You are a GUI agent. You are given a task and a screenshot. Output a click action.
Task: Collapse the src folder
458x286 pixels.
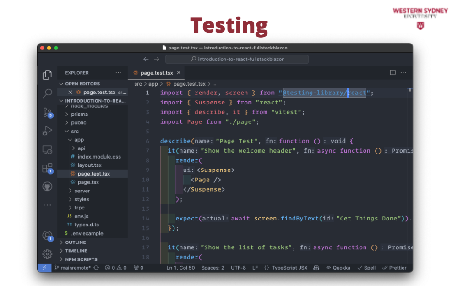[x=75, y=131]
